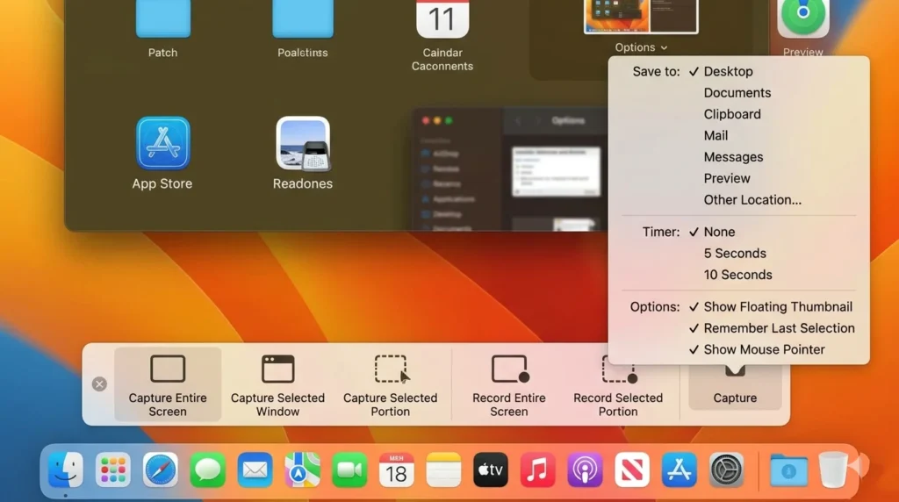
Task: Expand the Options dropdown
Action: coord(641,47)
